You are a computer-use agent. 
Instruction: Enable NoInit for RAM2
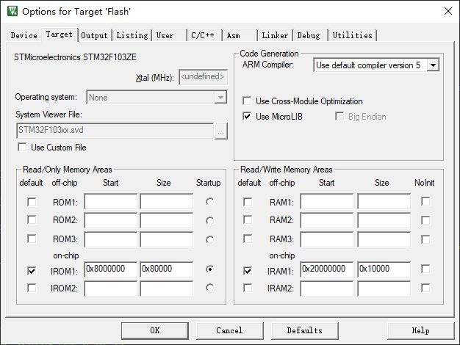(x=425, y=220)
